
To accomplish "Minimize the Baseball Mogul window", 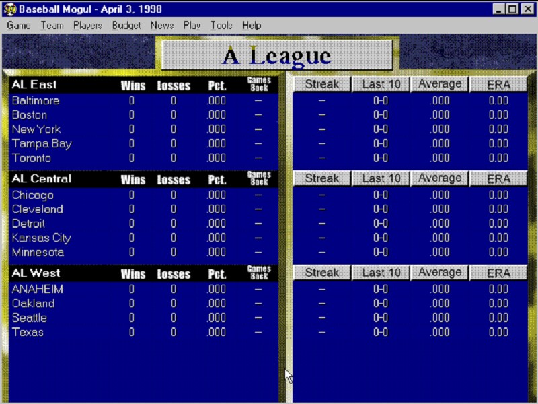I will click(x=499, y=9).
